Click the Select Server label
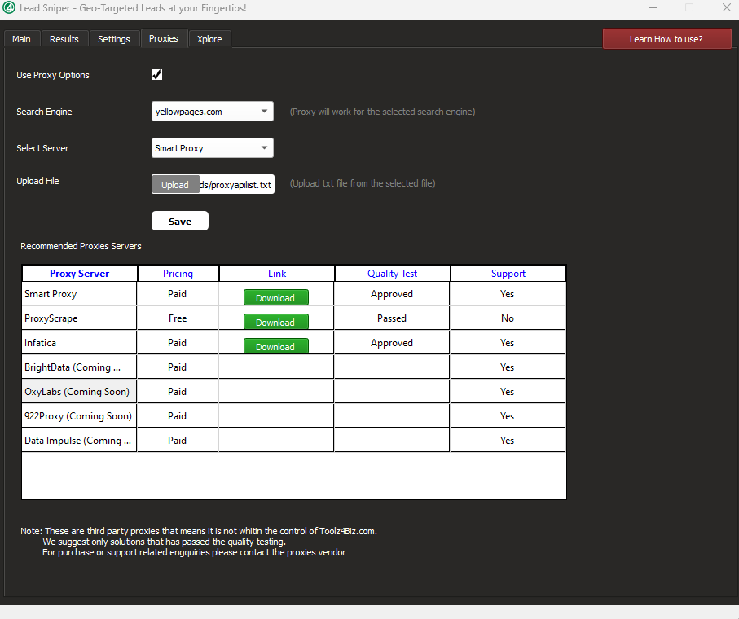Image resolution: width=739 pixels, height=619 pixels. (x=42, y=148)
